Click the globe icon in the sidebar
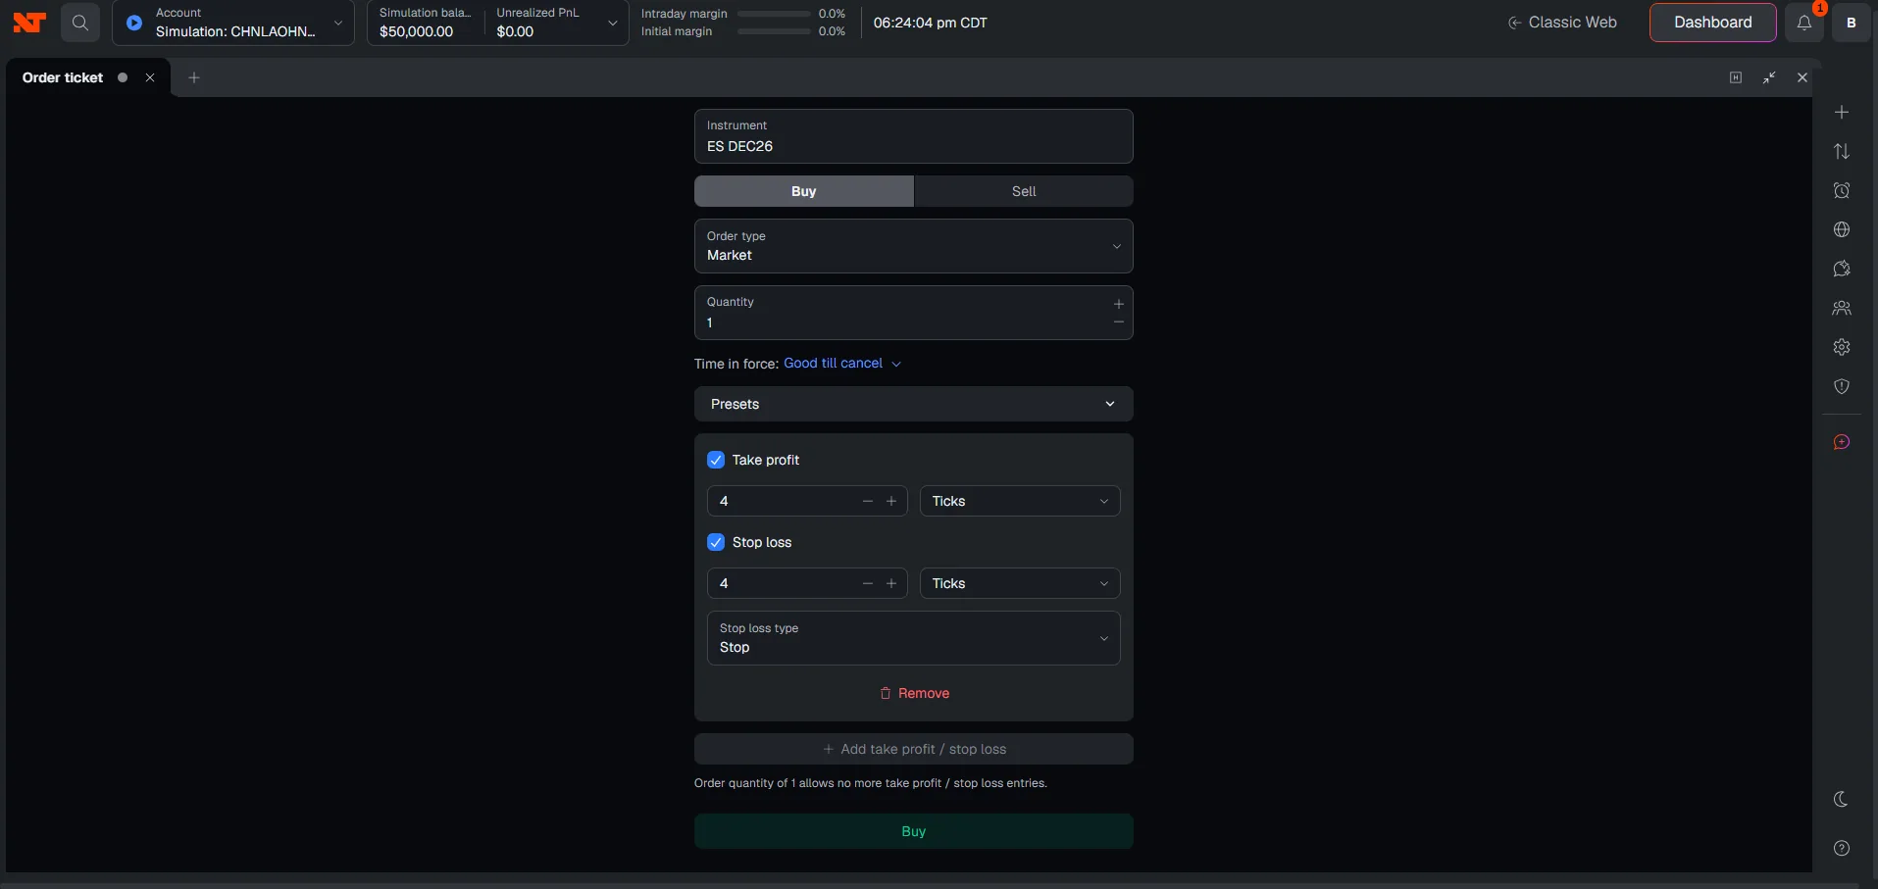The height and width of the screenshot is (889, 1878). click(x=1842, y=230)
